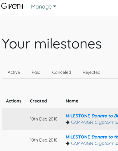Open CAMPAIGN Cryptoxmas link in second row
This screenshot has width=118, height=151.
pos(94,143)
